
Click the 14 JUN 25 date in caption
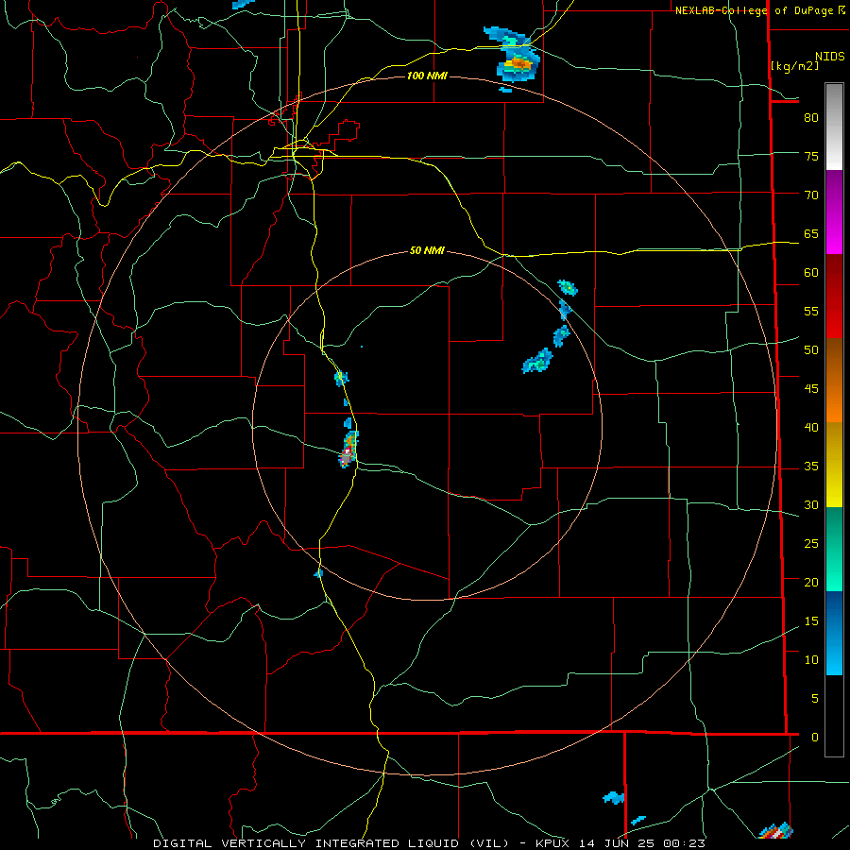tap(615, 843)
